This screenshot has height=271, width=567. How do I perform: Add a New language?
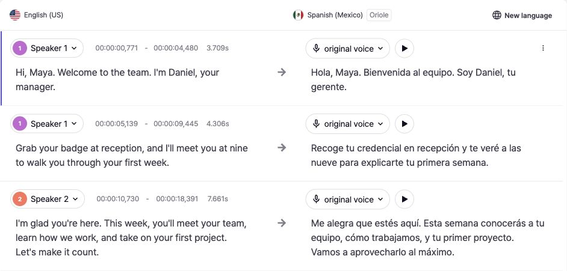click(x=522, y=15)
